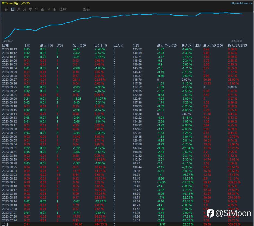
Task: Switch to the 综 summary tab
Action: (x=7, y=9)
